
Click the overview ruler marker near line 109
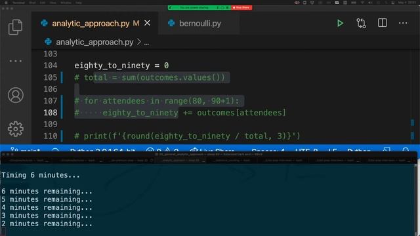click(412, 123)
